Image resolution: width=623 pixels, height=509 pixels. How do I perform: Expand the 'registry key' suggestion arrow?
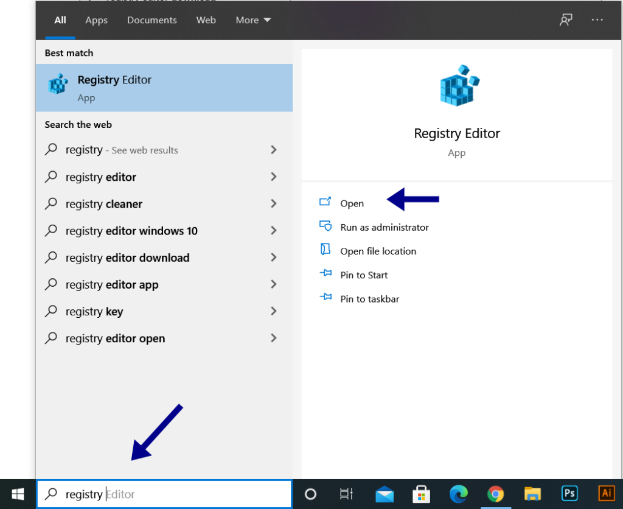(x=273, y=311)
